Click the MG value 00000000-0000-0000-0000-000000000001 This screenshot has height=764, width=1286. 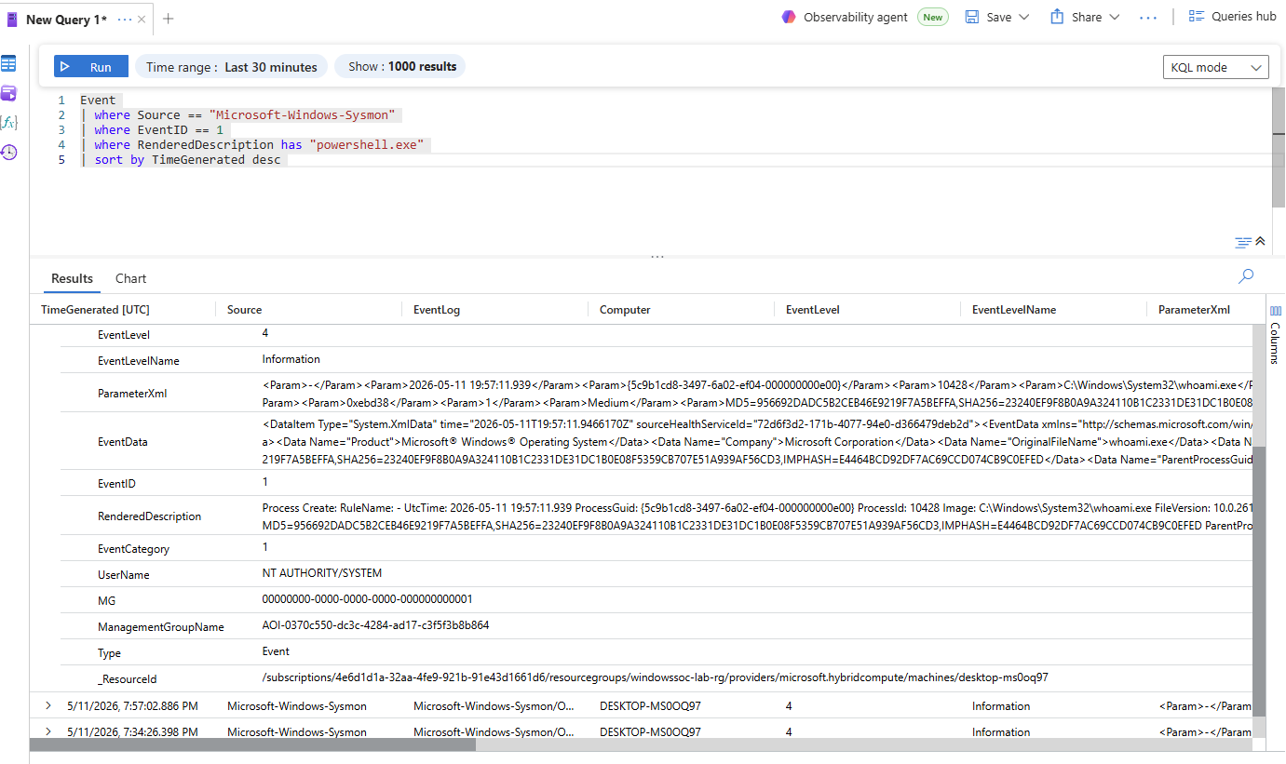click(367, 599)
